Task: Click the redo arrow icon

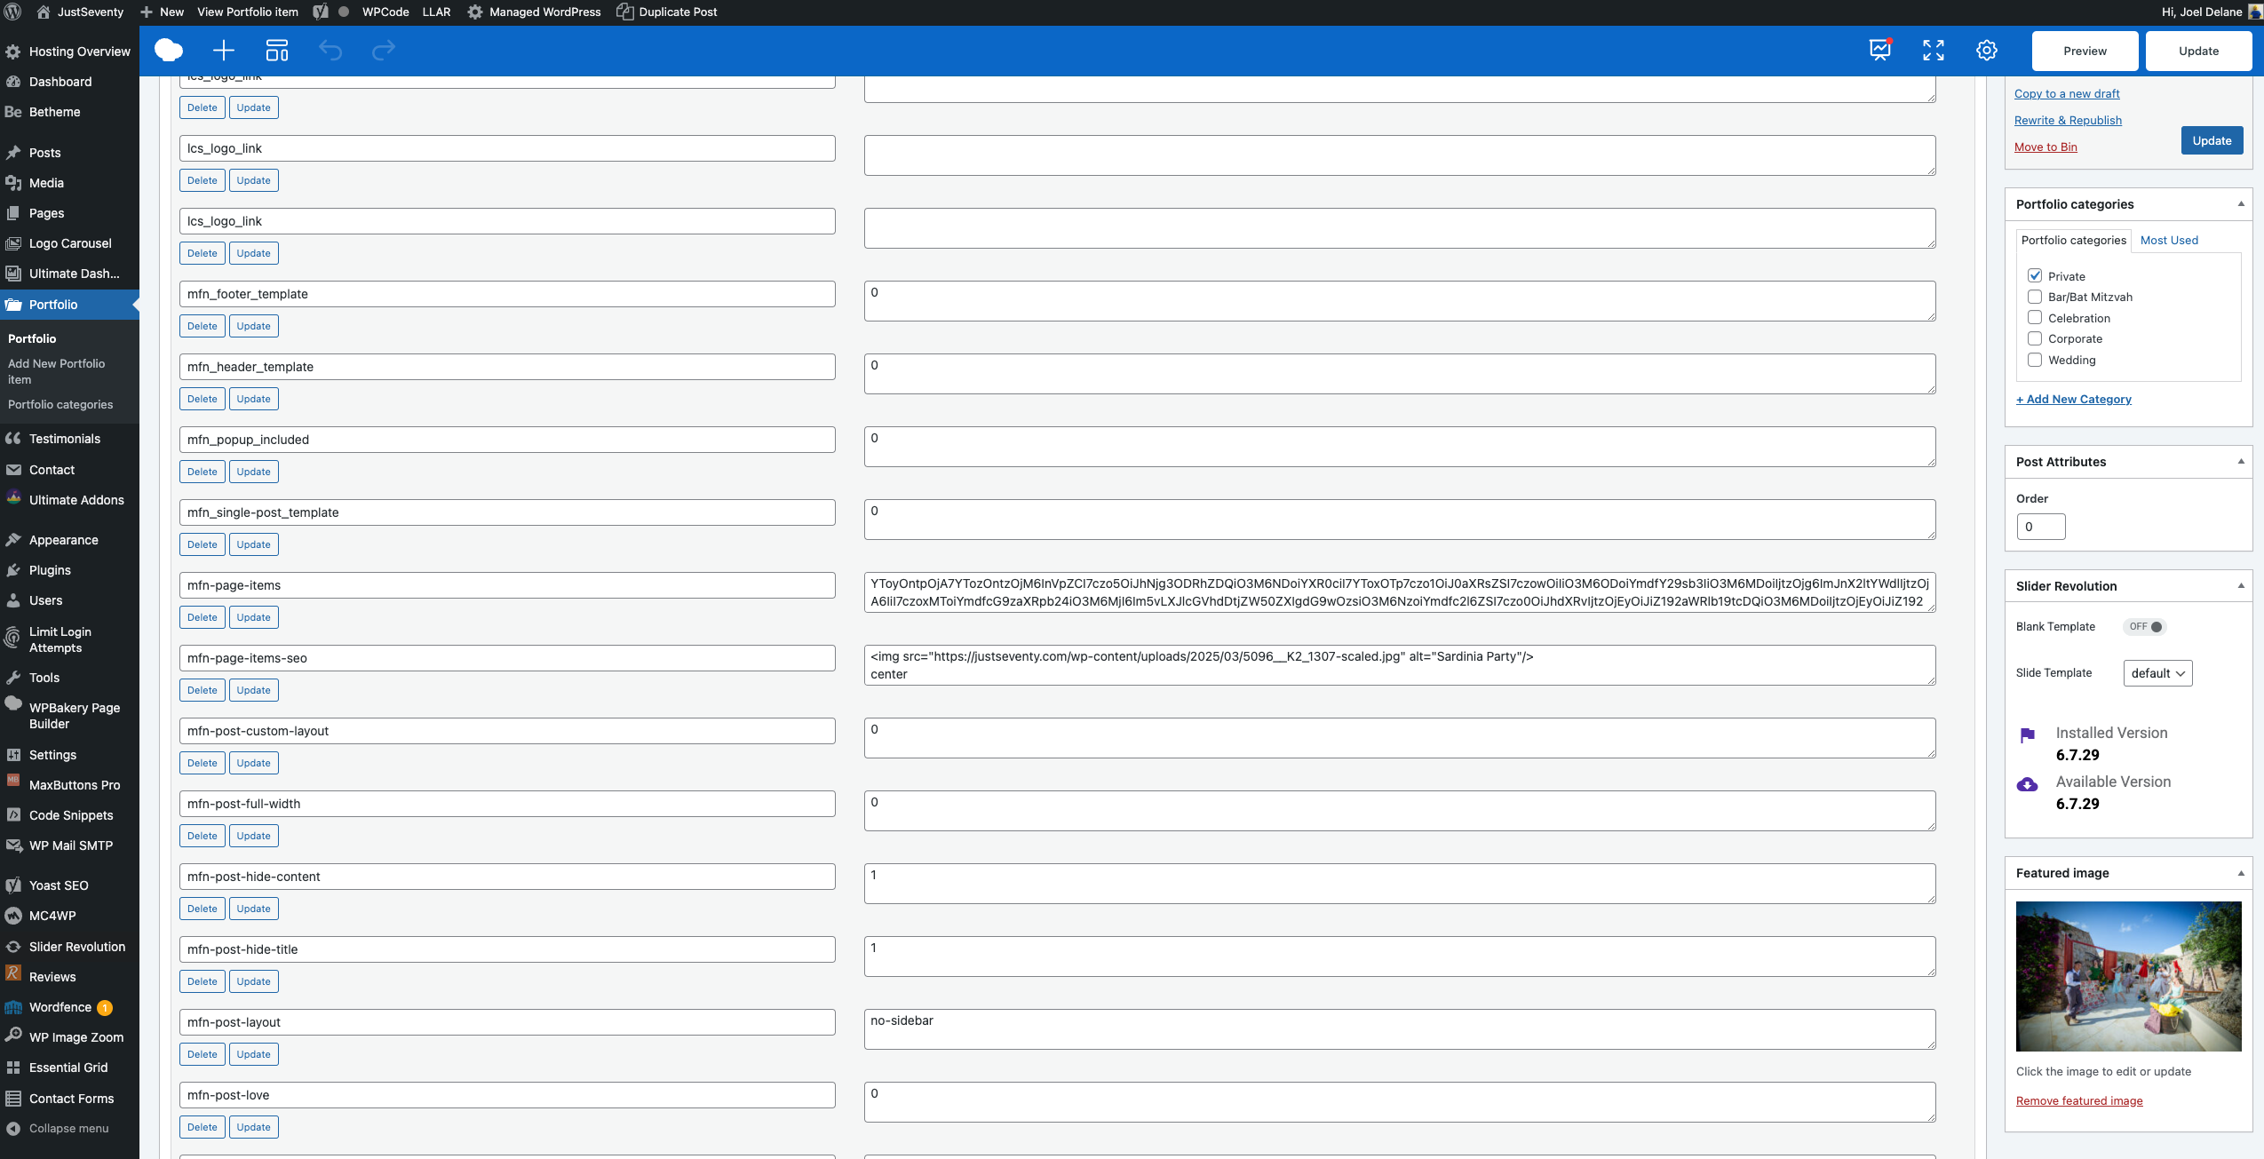Action: coord(384,51)
